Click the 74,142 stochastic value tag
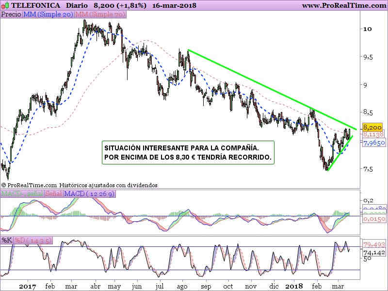The width and height of the screenshot is (388, 291). 374,252
